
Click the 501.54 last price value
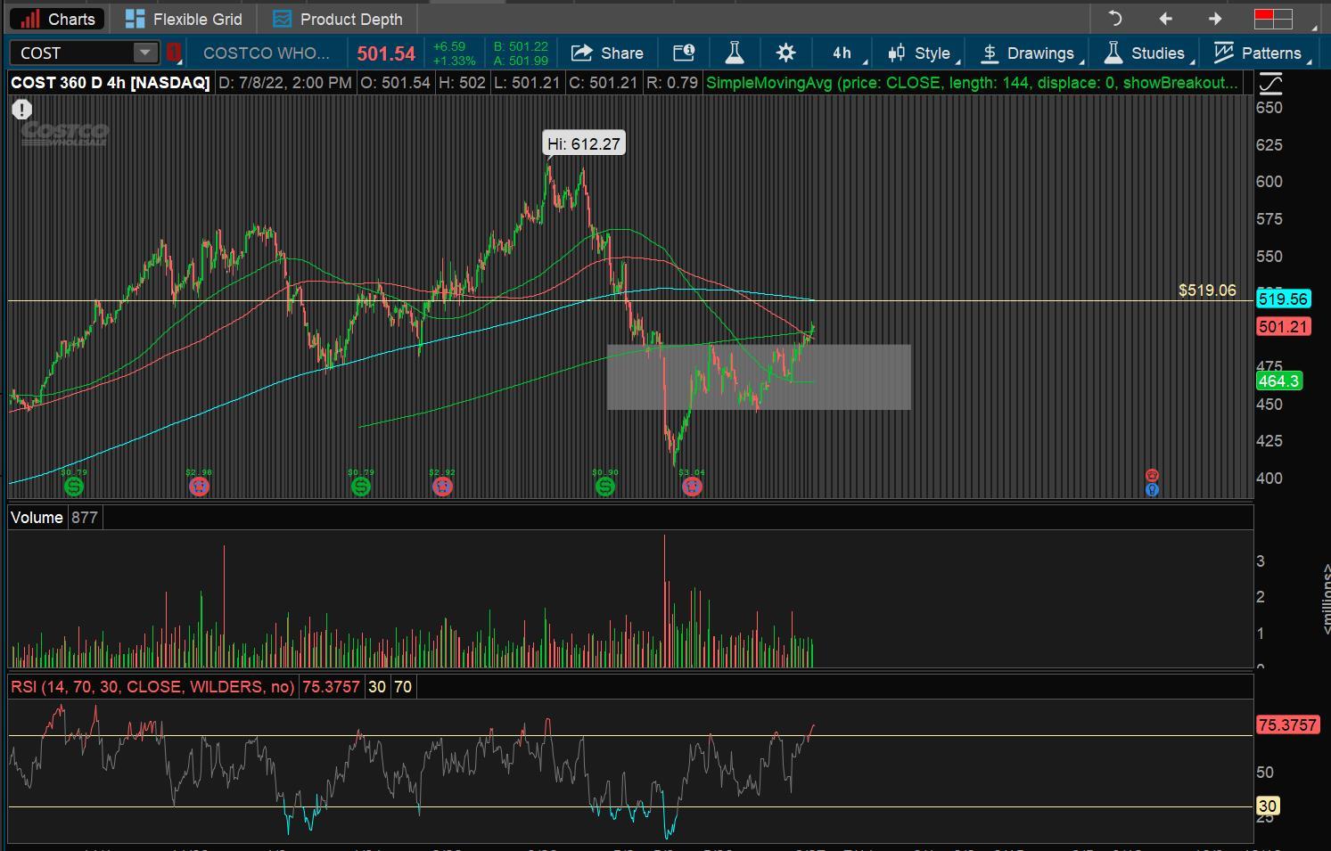386,53
